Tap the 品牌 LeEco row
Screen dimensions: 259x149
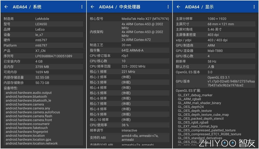(43, 29)
